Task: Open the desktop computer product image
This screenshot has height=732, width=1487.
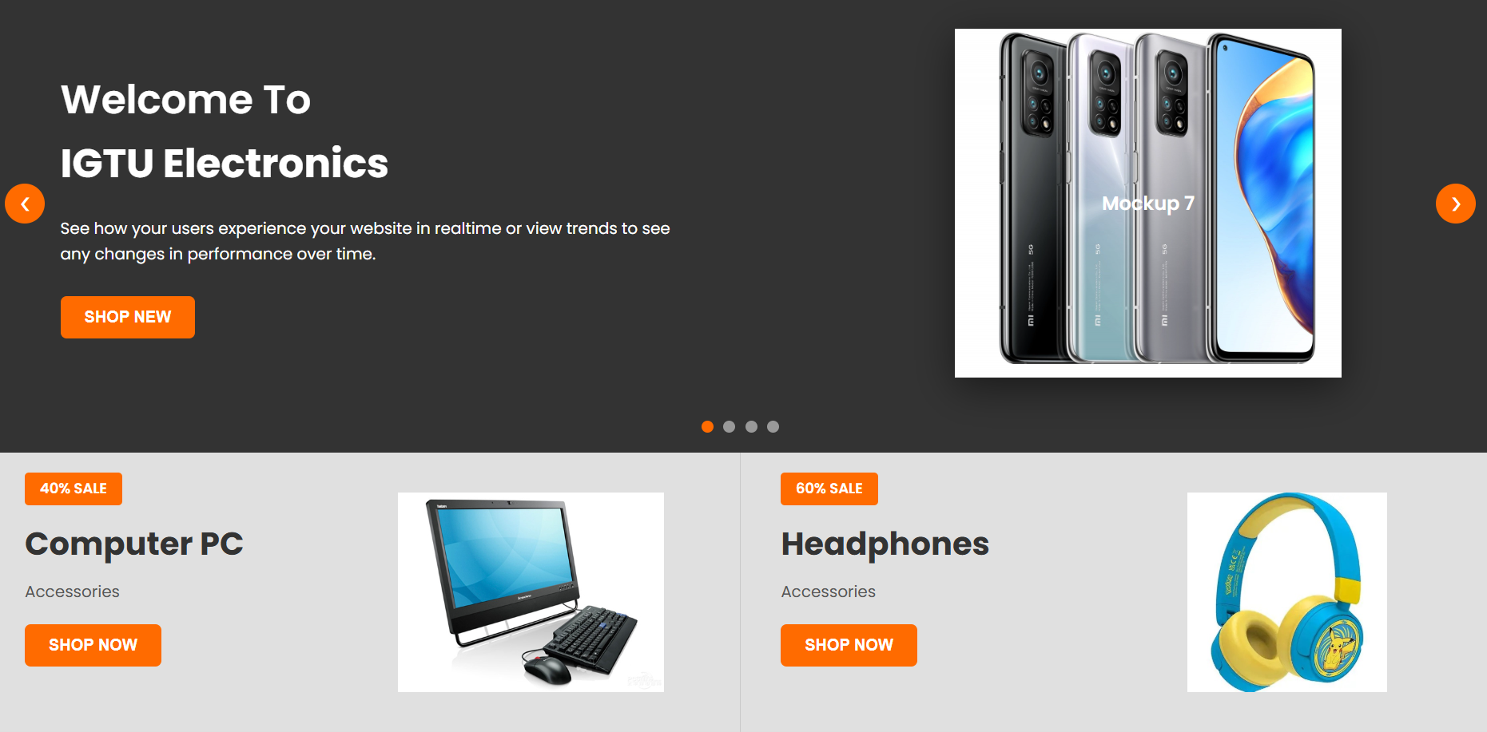Action: [531, 592]
